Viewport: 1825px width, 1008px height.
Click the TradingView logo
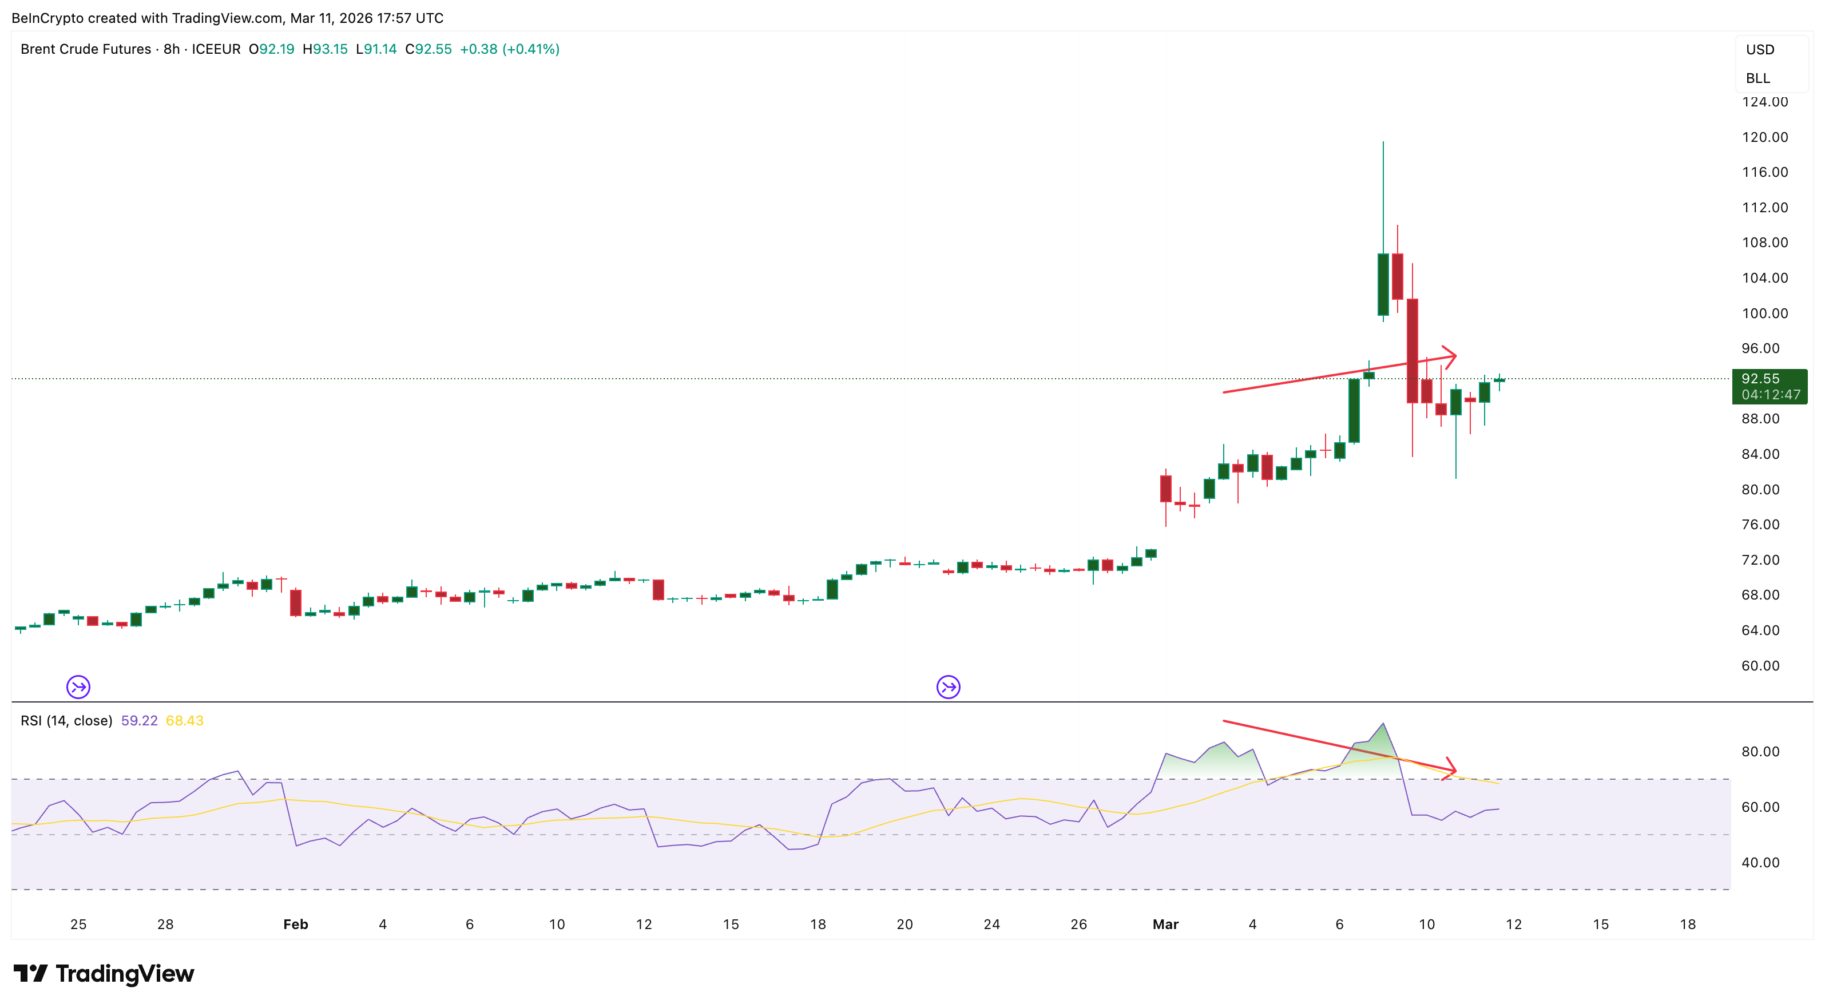coord(104,973)
